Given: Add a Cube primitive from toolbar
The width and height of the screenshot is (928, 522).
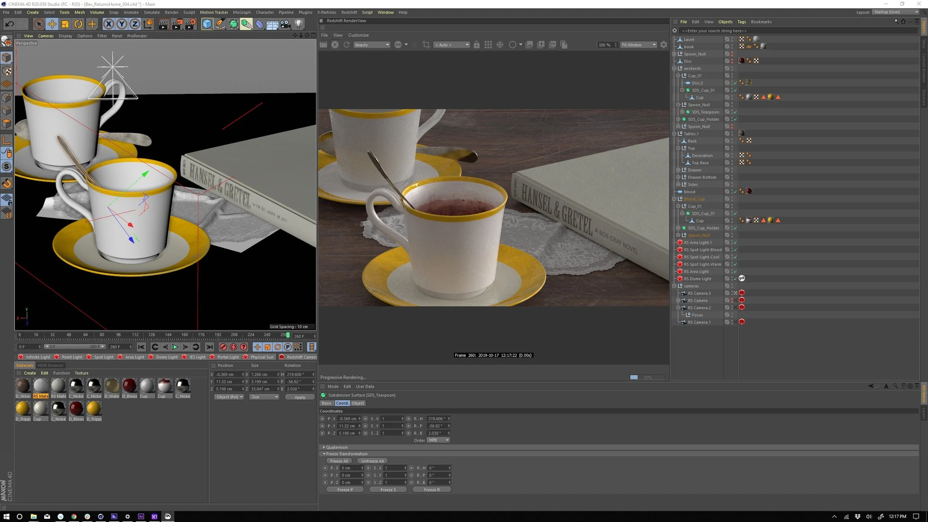Looking at the screenshot, I should coord(207,24).
